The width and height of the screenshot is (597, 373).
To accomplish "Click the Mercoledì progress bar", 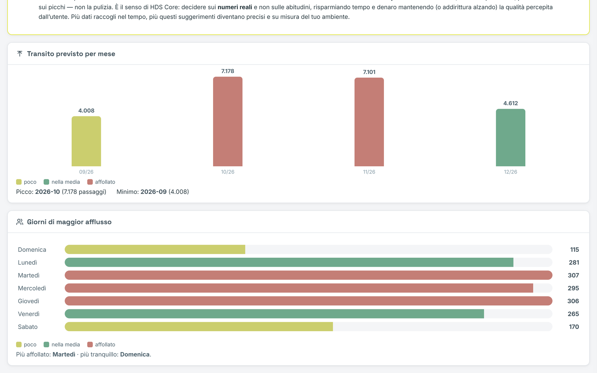I will 309,288.
